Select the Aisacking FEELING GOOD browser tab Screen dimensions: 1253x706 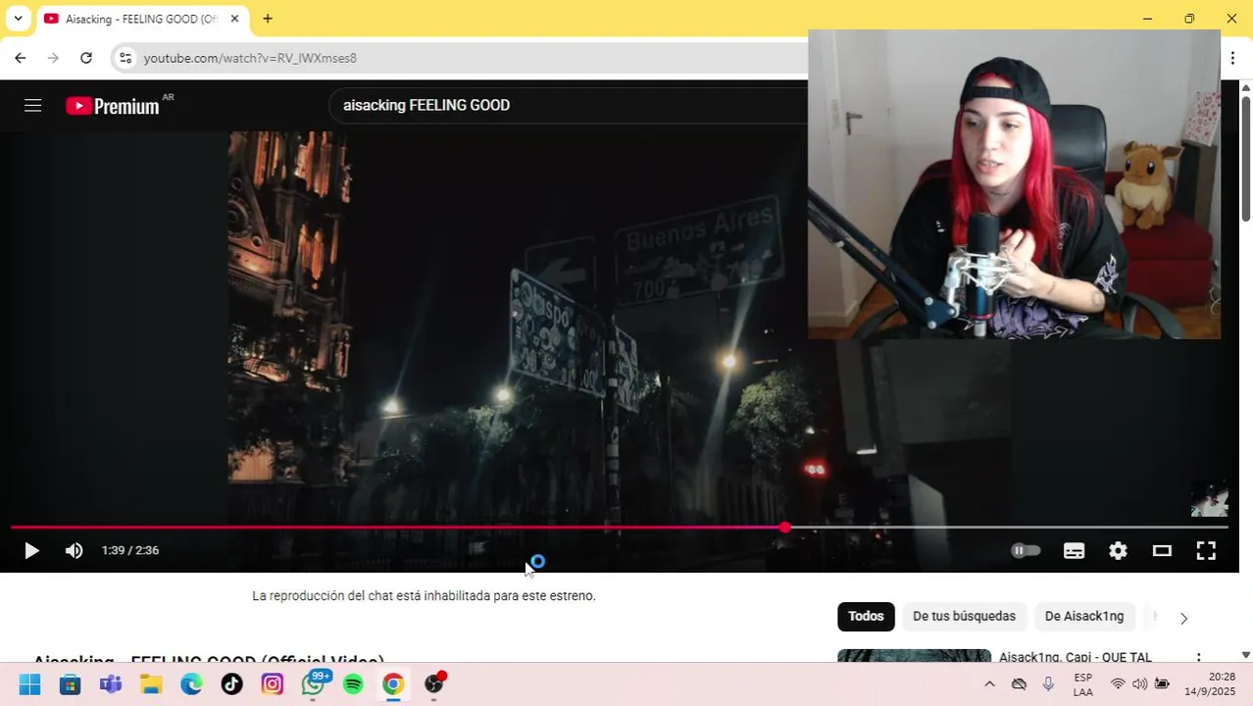142,19
